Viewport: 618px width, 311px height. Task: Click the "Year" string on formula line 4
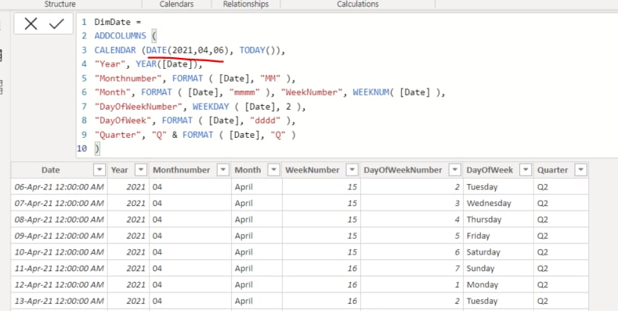click(x=110, y=64)
